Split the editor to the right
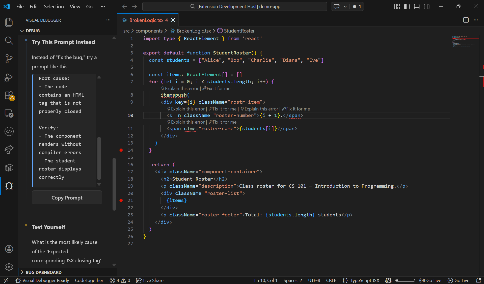Image resolution: width=484 pixels, height=284 pixels. pos(466,20)
